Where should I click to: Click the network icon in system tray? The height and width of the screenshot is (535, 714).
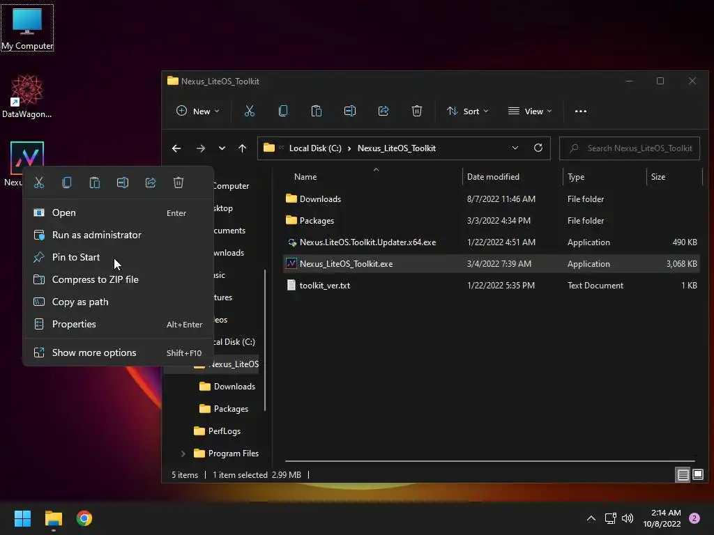[610, 518]
